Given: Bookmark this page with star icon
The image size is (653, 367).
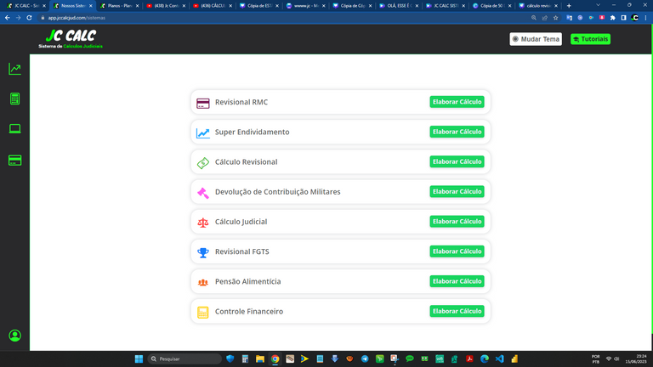Looking at the screenshot, I should [x=555, y=18].
